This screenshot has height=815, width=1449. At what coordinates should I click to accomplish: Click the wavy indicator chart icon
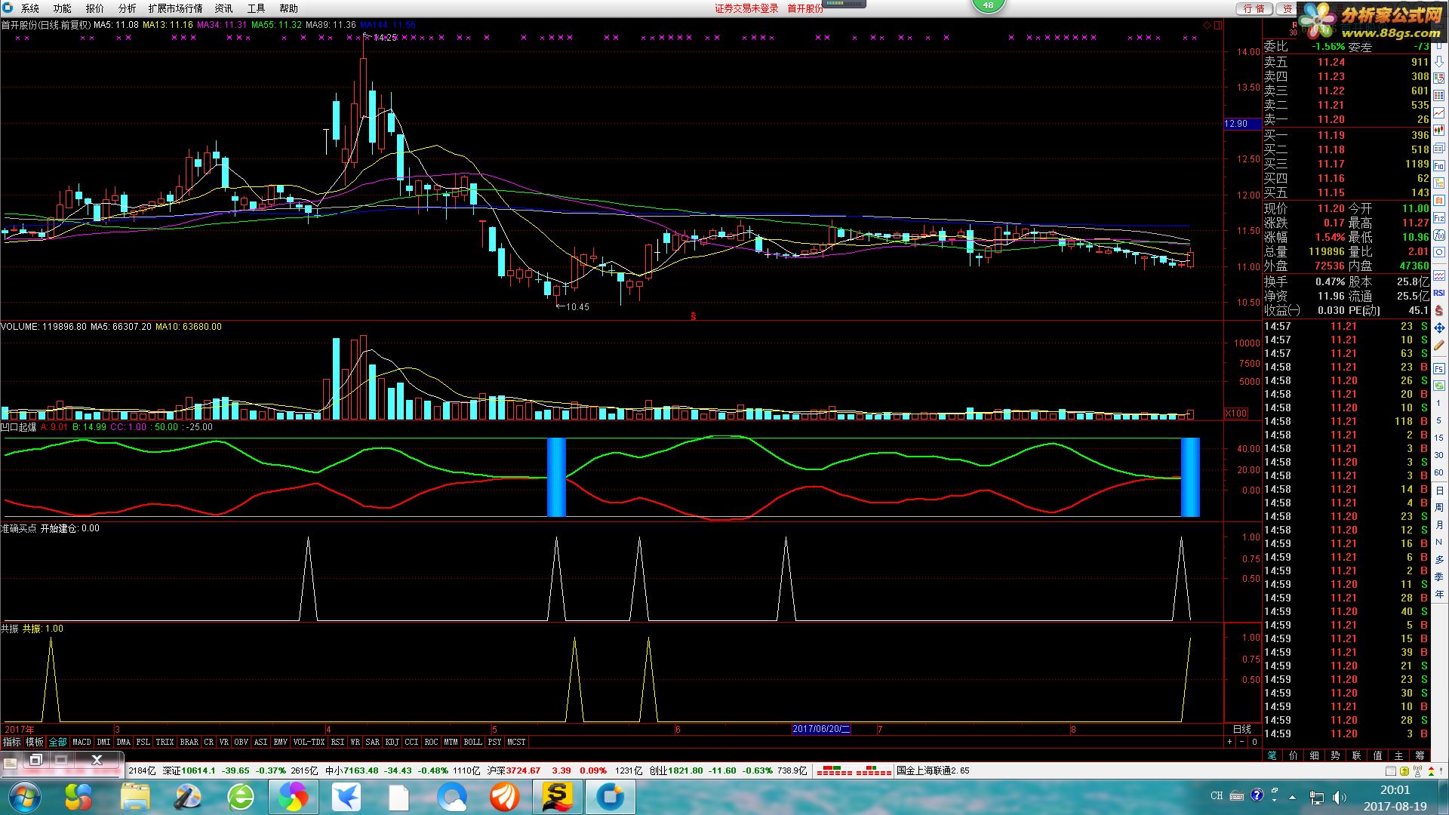[1439, 275]
